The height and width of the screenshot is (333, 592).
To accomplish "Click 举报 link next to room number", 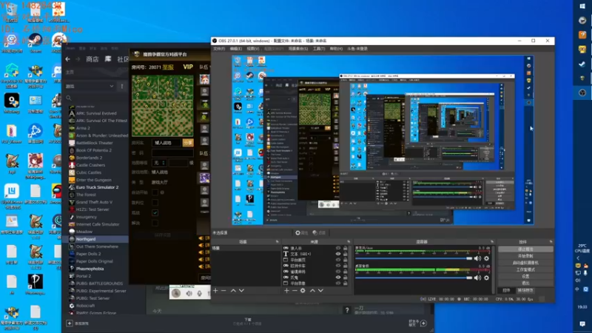I will click(x=168, y=67).
